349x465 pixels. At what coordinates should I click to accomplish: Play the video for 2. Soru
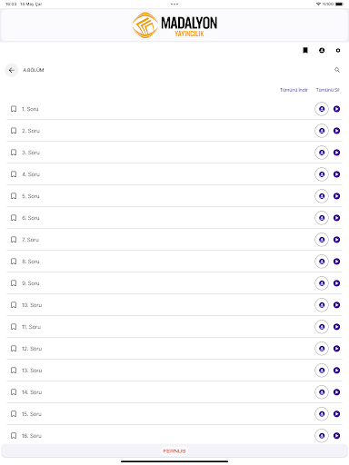336,131
